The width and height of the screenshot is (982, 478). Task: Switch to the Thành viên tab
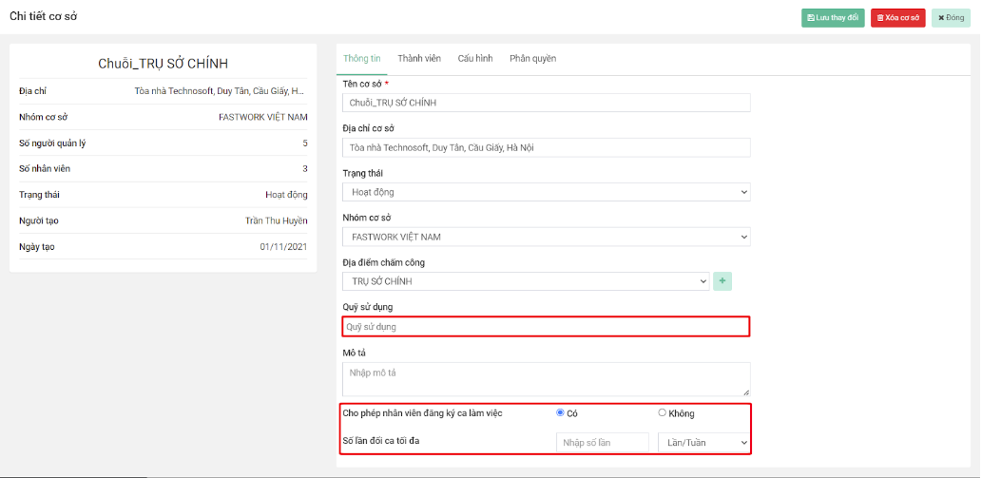point(419,59)
